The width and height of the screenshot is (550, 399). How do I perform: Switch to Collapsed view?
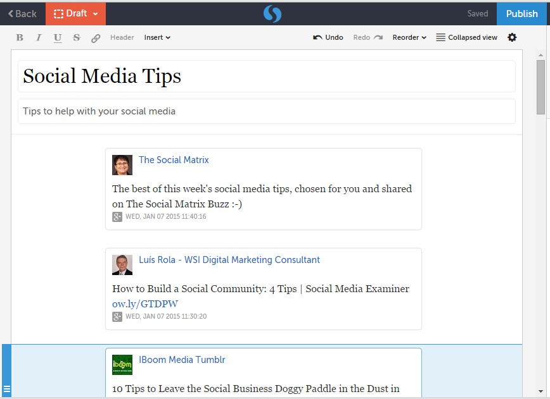(x=466, y=37)
